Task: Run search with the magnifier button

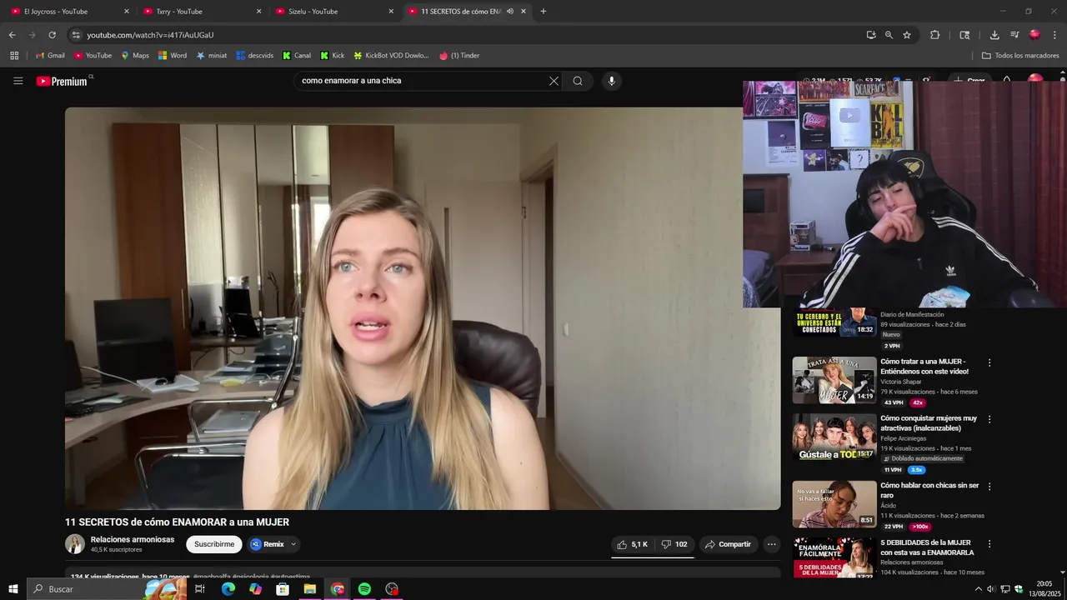Action: click(x=578, y=81)
